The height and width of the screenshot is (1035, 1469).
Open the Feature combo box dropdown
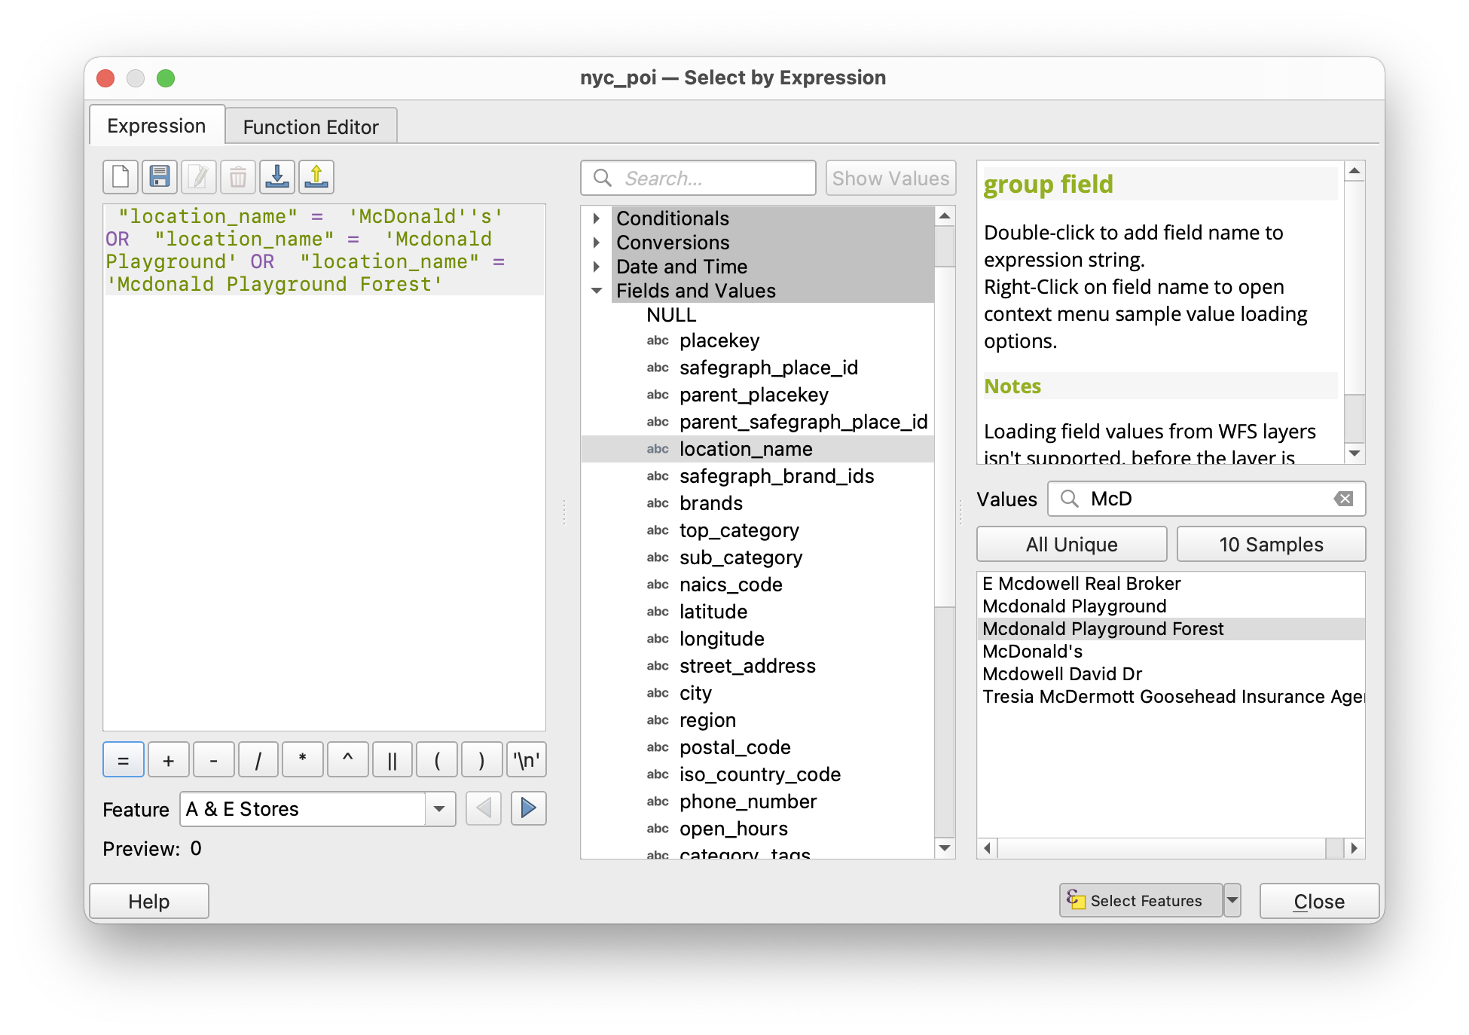coord(439,809)
